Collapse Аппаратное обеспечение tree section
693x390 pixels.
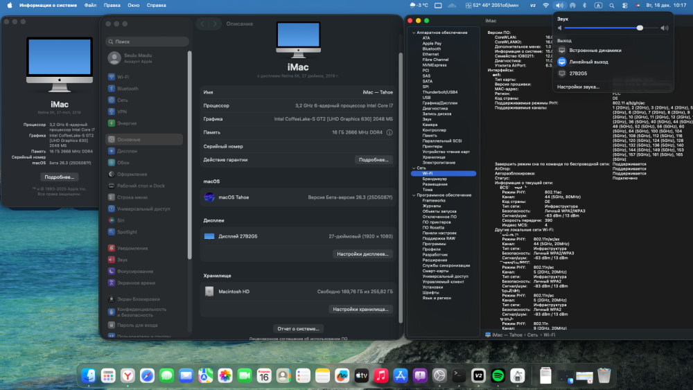[414, 33]
